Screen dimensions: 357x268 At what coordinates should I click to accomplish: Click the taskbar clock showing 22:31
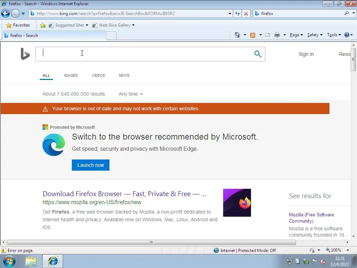coord(340,261)
